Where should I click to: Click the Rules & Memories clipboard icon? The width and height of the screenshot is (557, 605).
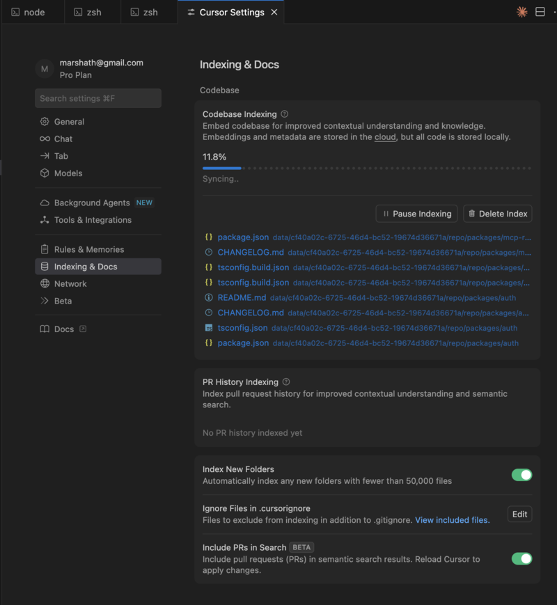[45, 249]
